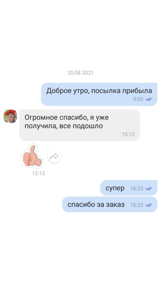Tap the 15:13 time inside gray bubble

click(x=128, y=134)
